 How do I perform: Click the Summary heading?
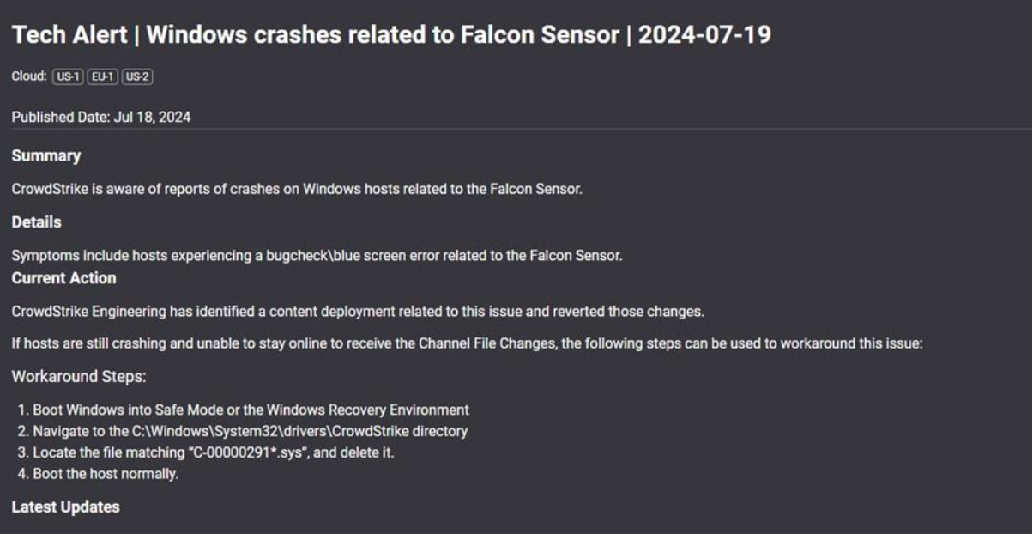(46, 156)
